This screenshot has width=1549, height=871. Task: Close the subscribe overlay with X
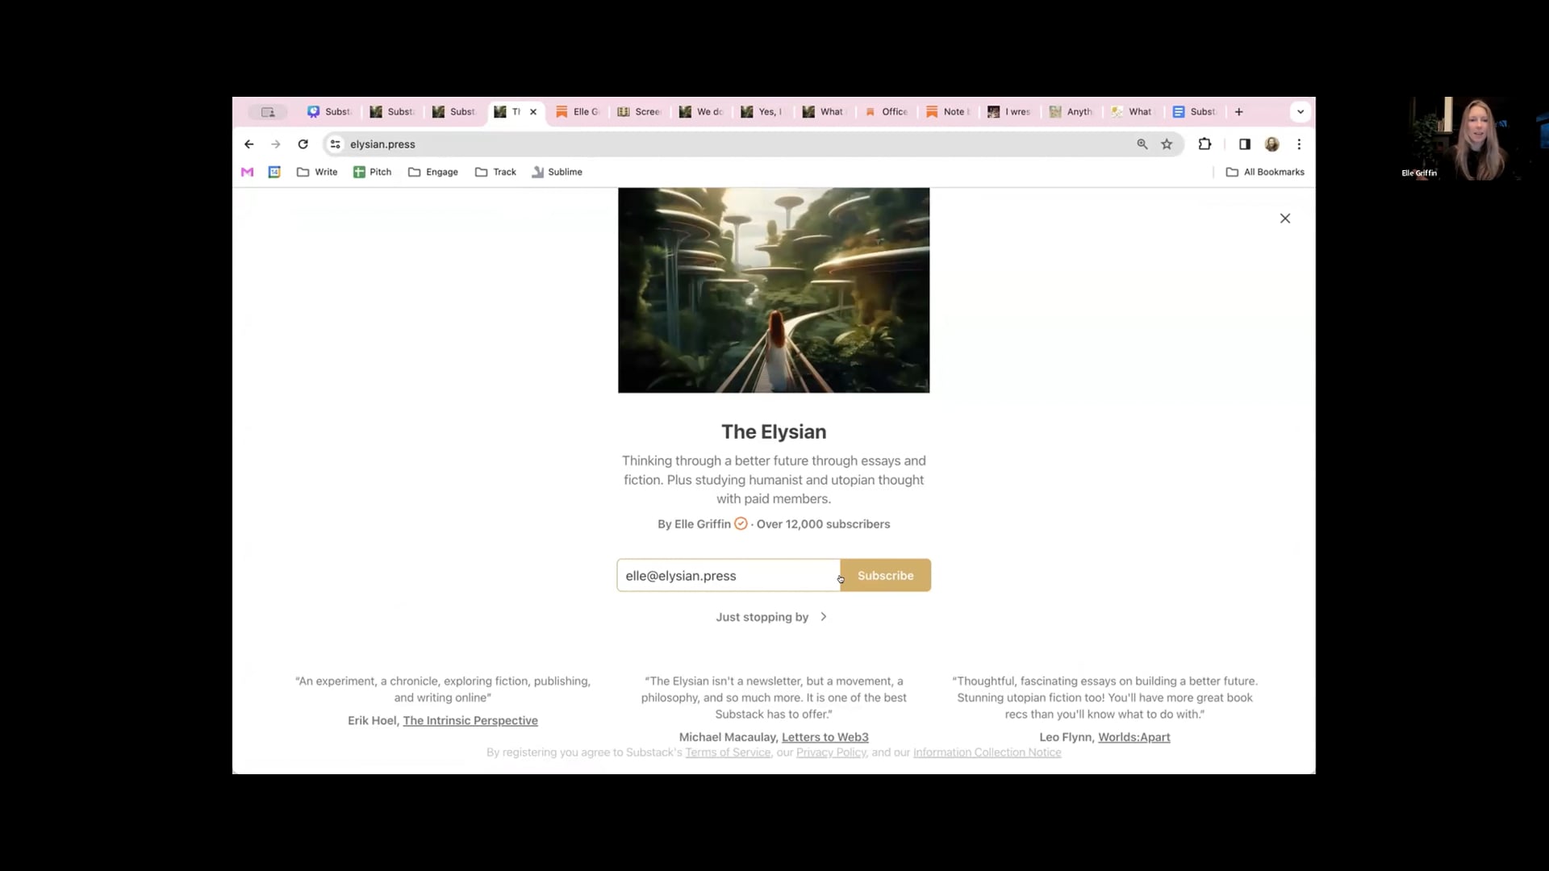tap(1285, 219)
